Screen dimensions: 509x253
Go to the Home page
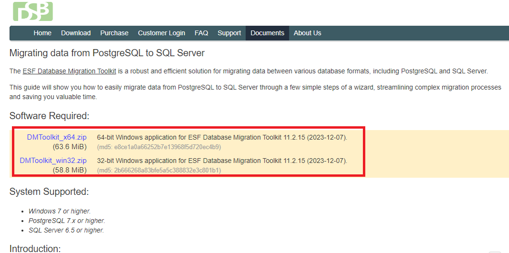click(42, 33)
